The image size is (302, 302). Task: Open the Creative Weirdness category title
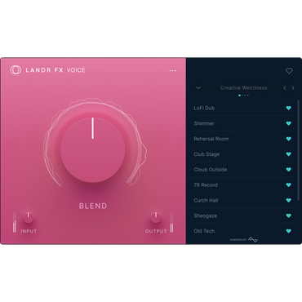coord(243,88)
